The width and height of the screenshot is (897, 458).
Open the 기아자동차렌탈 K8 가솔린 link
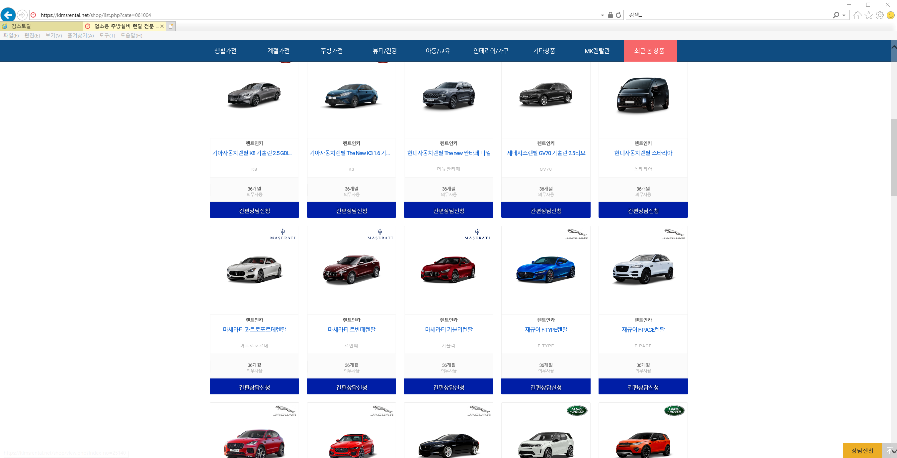click(x=252, y=153)
